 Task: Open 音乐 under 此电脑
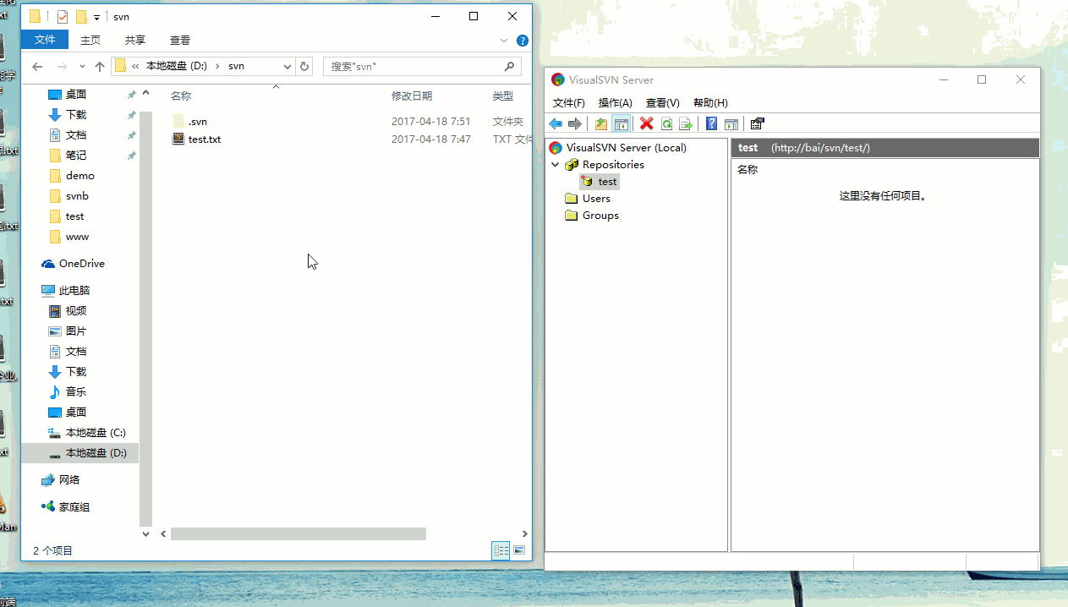[x=76, y=392]
